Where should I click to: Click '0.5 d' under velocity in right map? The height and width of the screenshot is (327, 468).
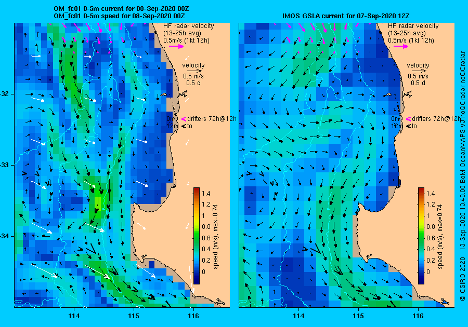418,83
